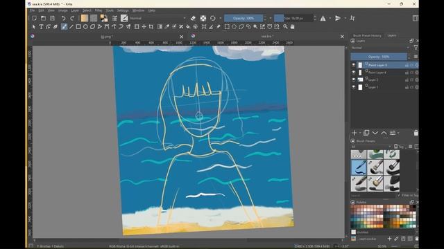Open the layer properties menu arrow
444x249 pixels.
point(398,133)
